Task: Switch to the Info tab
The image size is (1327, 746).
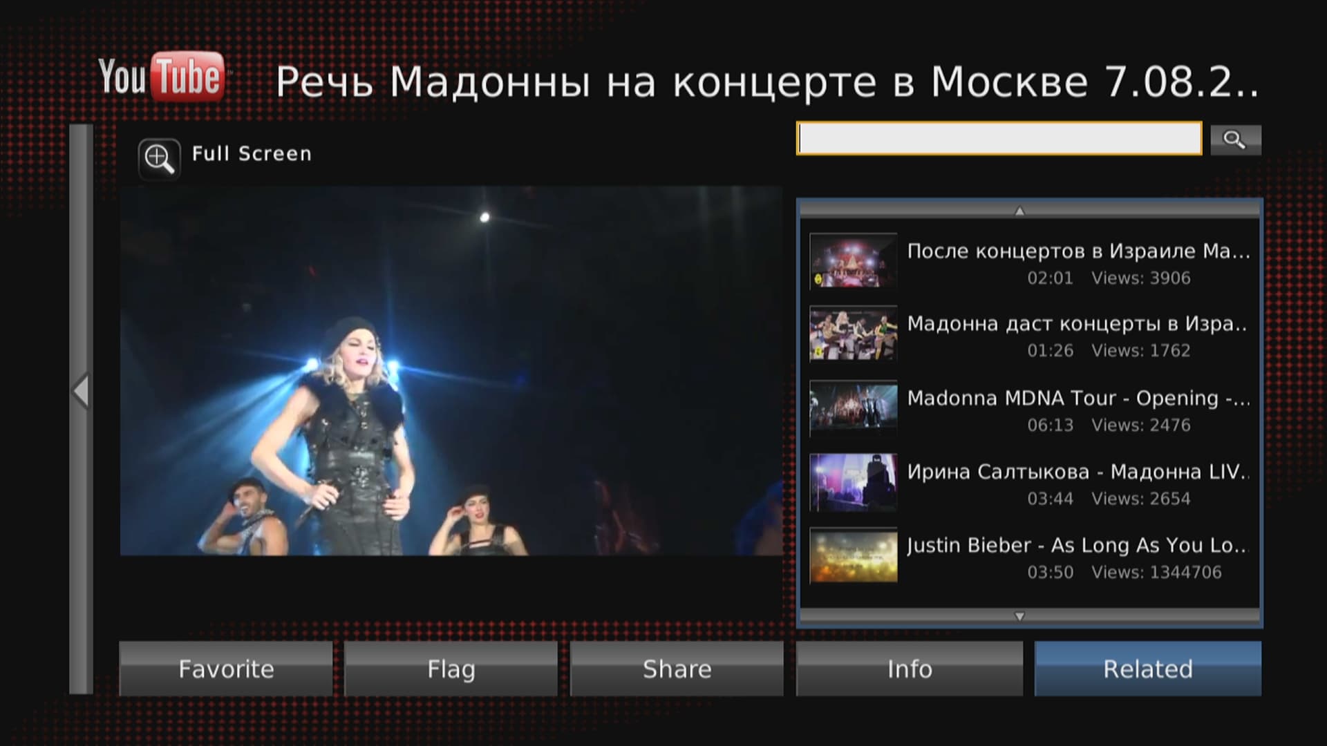Action: 909,669
